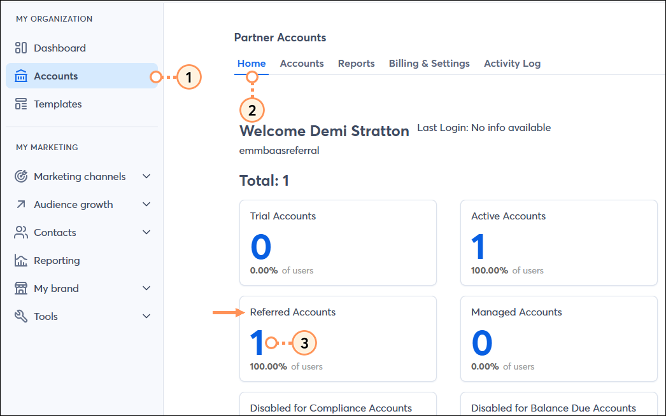666x416 pixels.
Task: Open the Accounts tab in Partner Accounts
Action: [302, 64]
